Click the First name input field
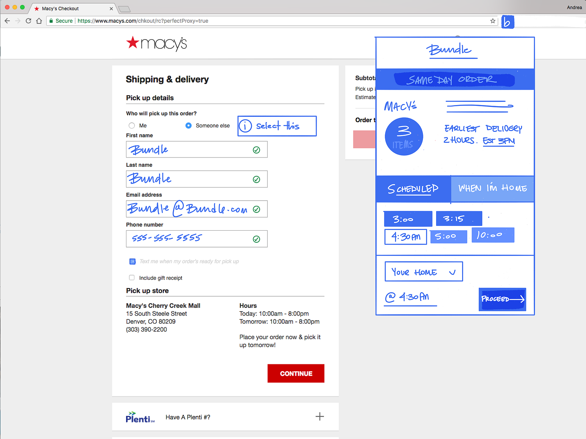Image resolution: width=586 pixels, height=439 pixels. click(197, 149)
